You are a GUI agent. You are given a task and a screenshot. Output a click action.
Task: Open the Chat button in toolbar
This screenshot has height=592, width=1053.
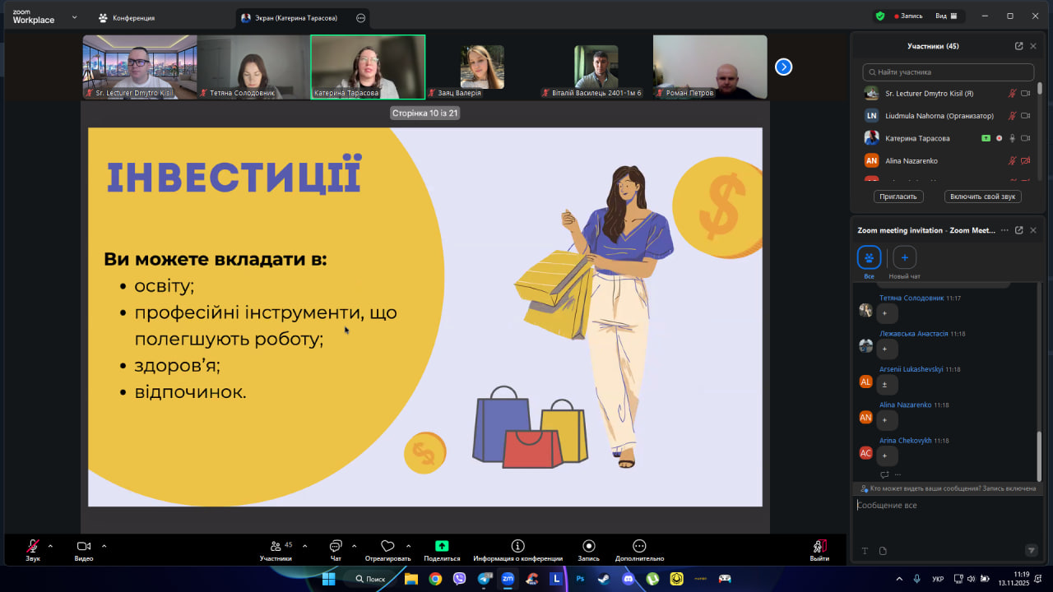(x=336, y=549)
